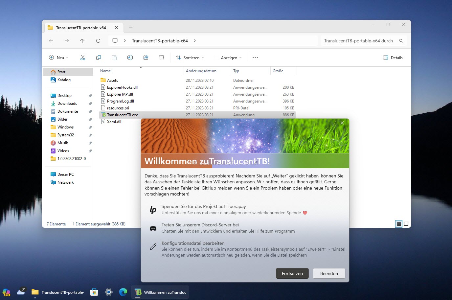Add a new Explorer tab with plus
The image size is (452, 300).
coord(131,28)
